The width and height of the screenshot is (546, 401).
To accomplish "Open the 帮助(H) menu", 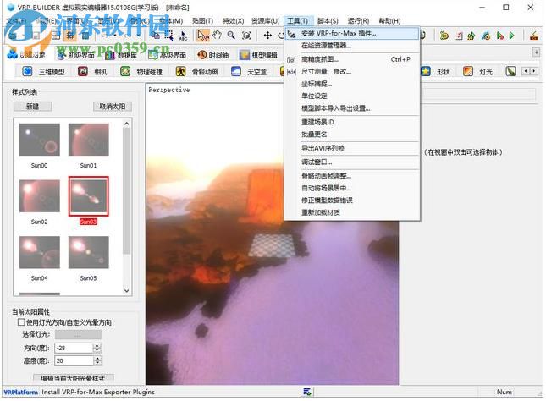I will 389,21.
